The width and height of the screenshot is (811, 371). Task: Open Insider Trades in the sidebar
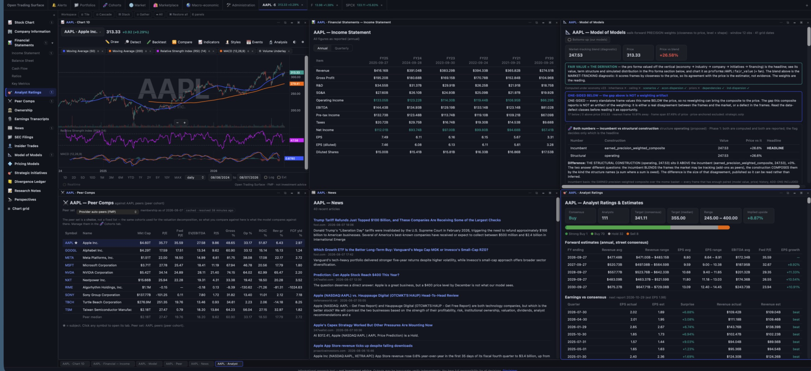click(x=26, y=146)
